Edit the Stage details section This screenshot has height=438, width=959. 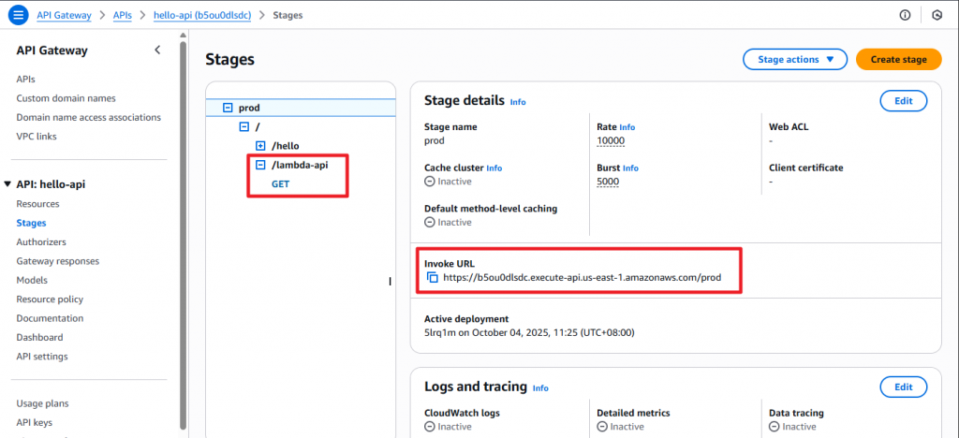tap(903, 101)
